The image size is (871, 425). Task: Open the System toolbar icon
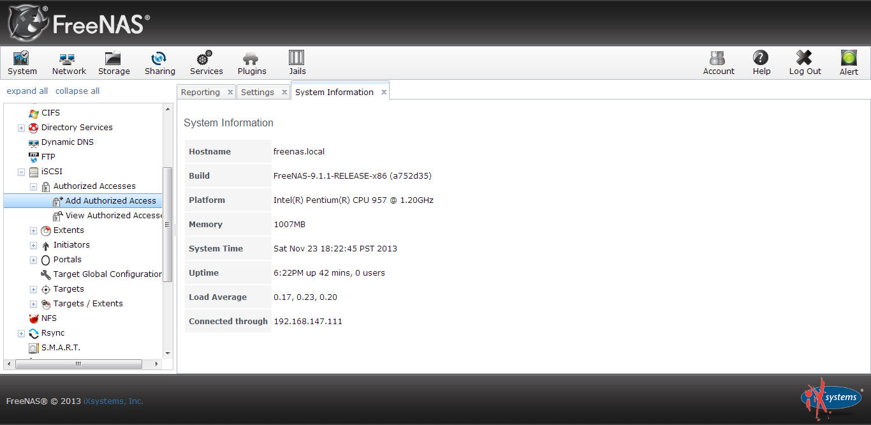pyautogui.click(x=21, y=58)
